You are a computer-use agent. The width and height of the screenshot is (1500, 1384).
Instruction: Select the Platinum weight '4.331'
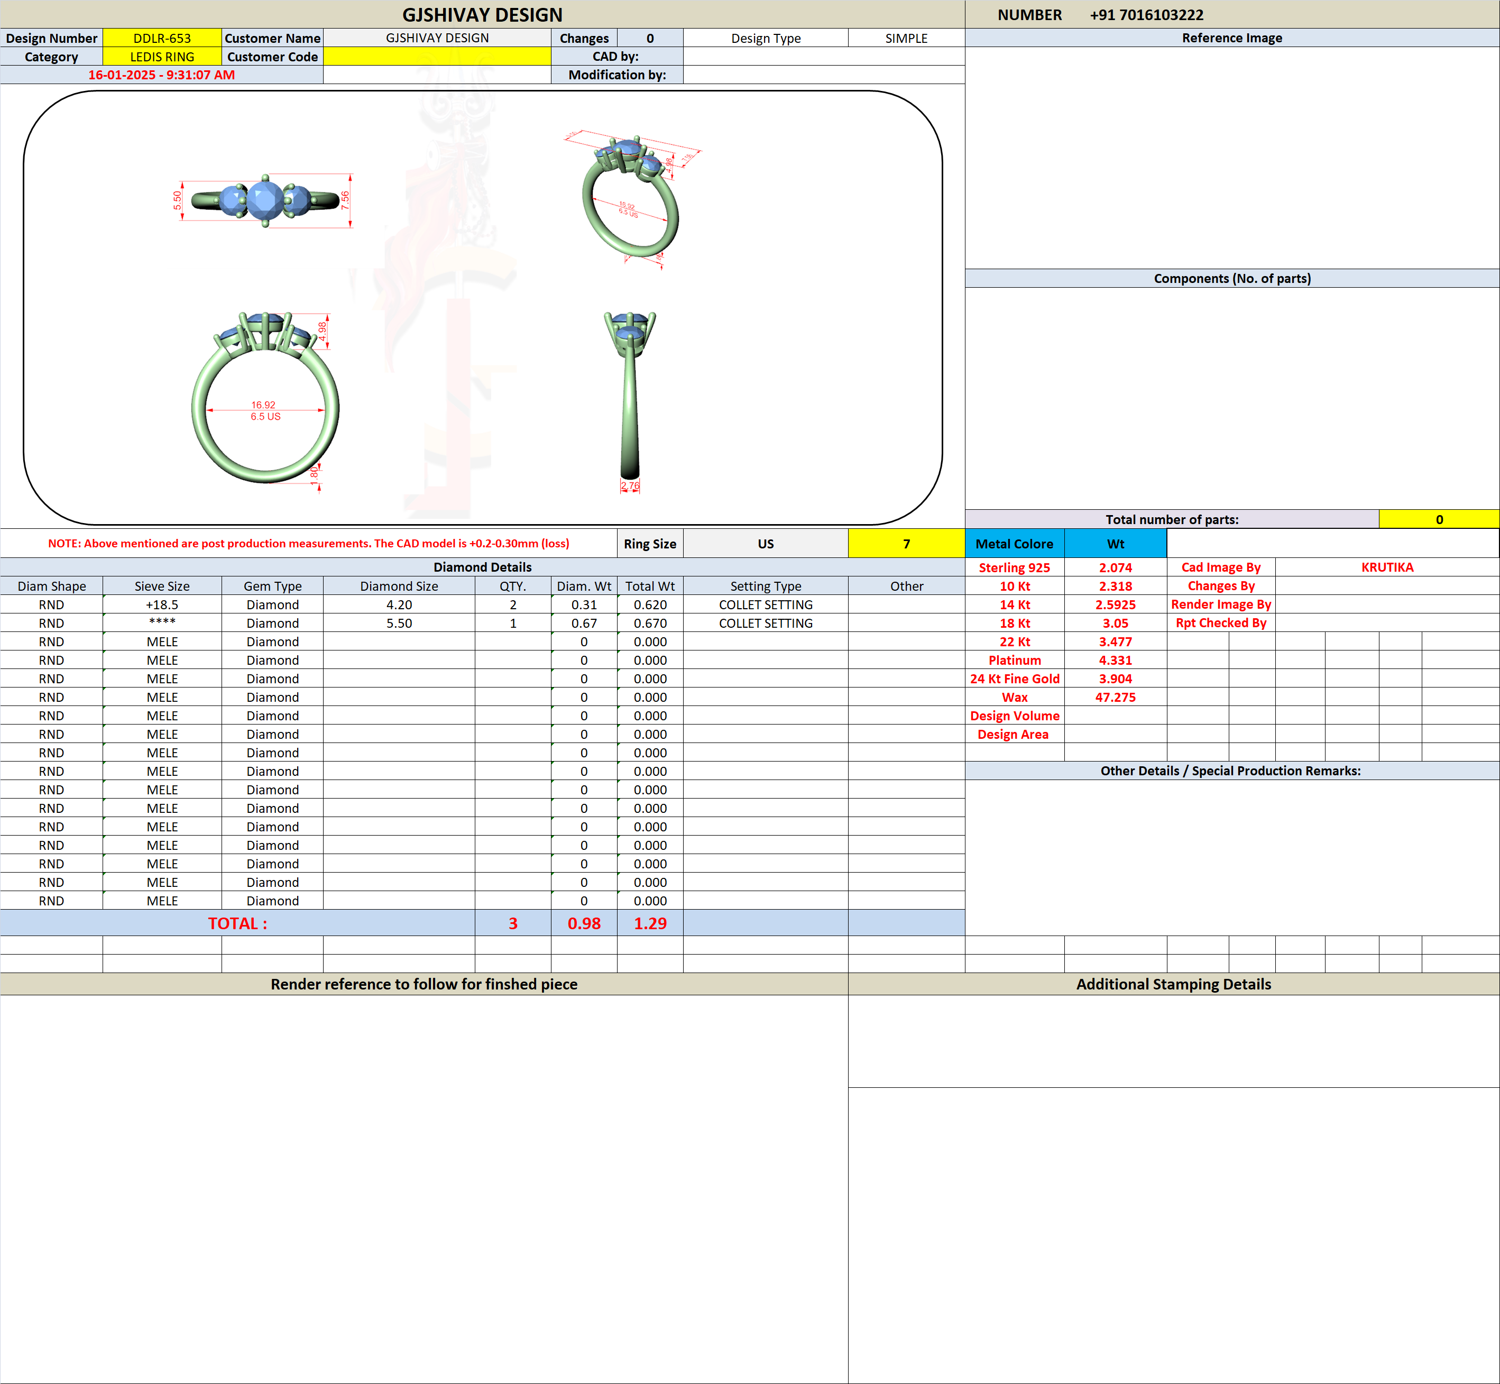coord(1115,660)
